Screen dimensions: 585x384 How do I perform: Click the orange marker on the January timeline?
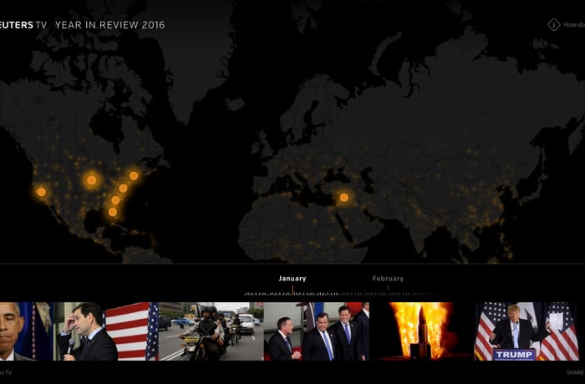point(292,290)
